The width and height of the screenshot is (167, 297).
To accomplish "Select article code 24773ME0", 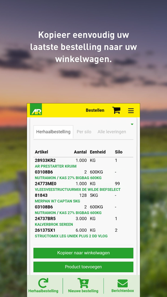I will coord(46,184).
